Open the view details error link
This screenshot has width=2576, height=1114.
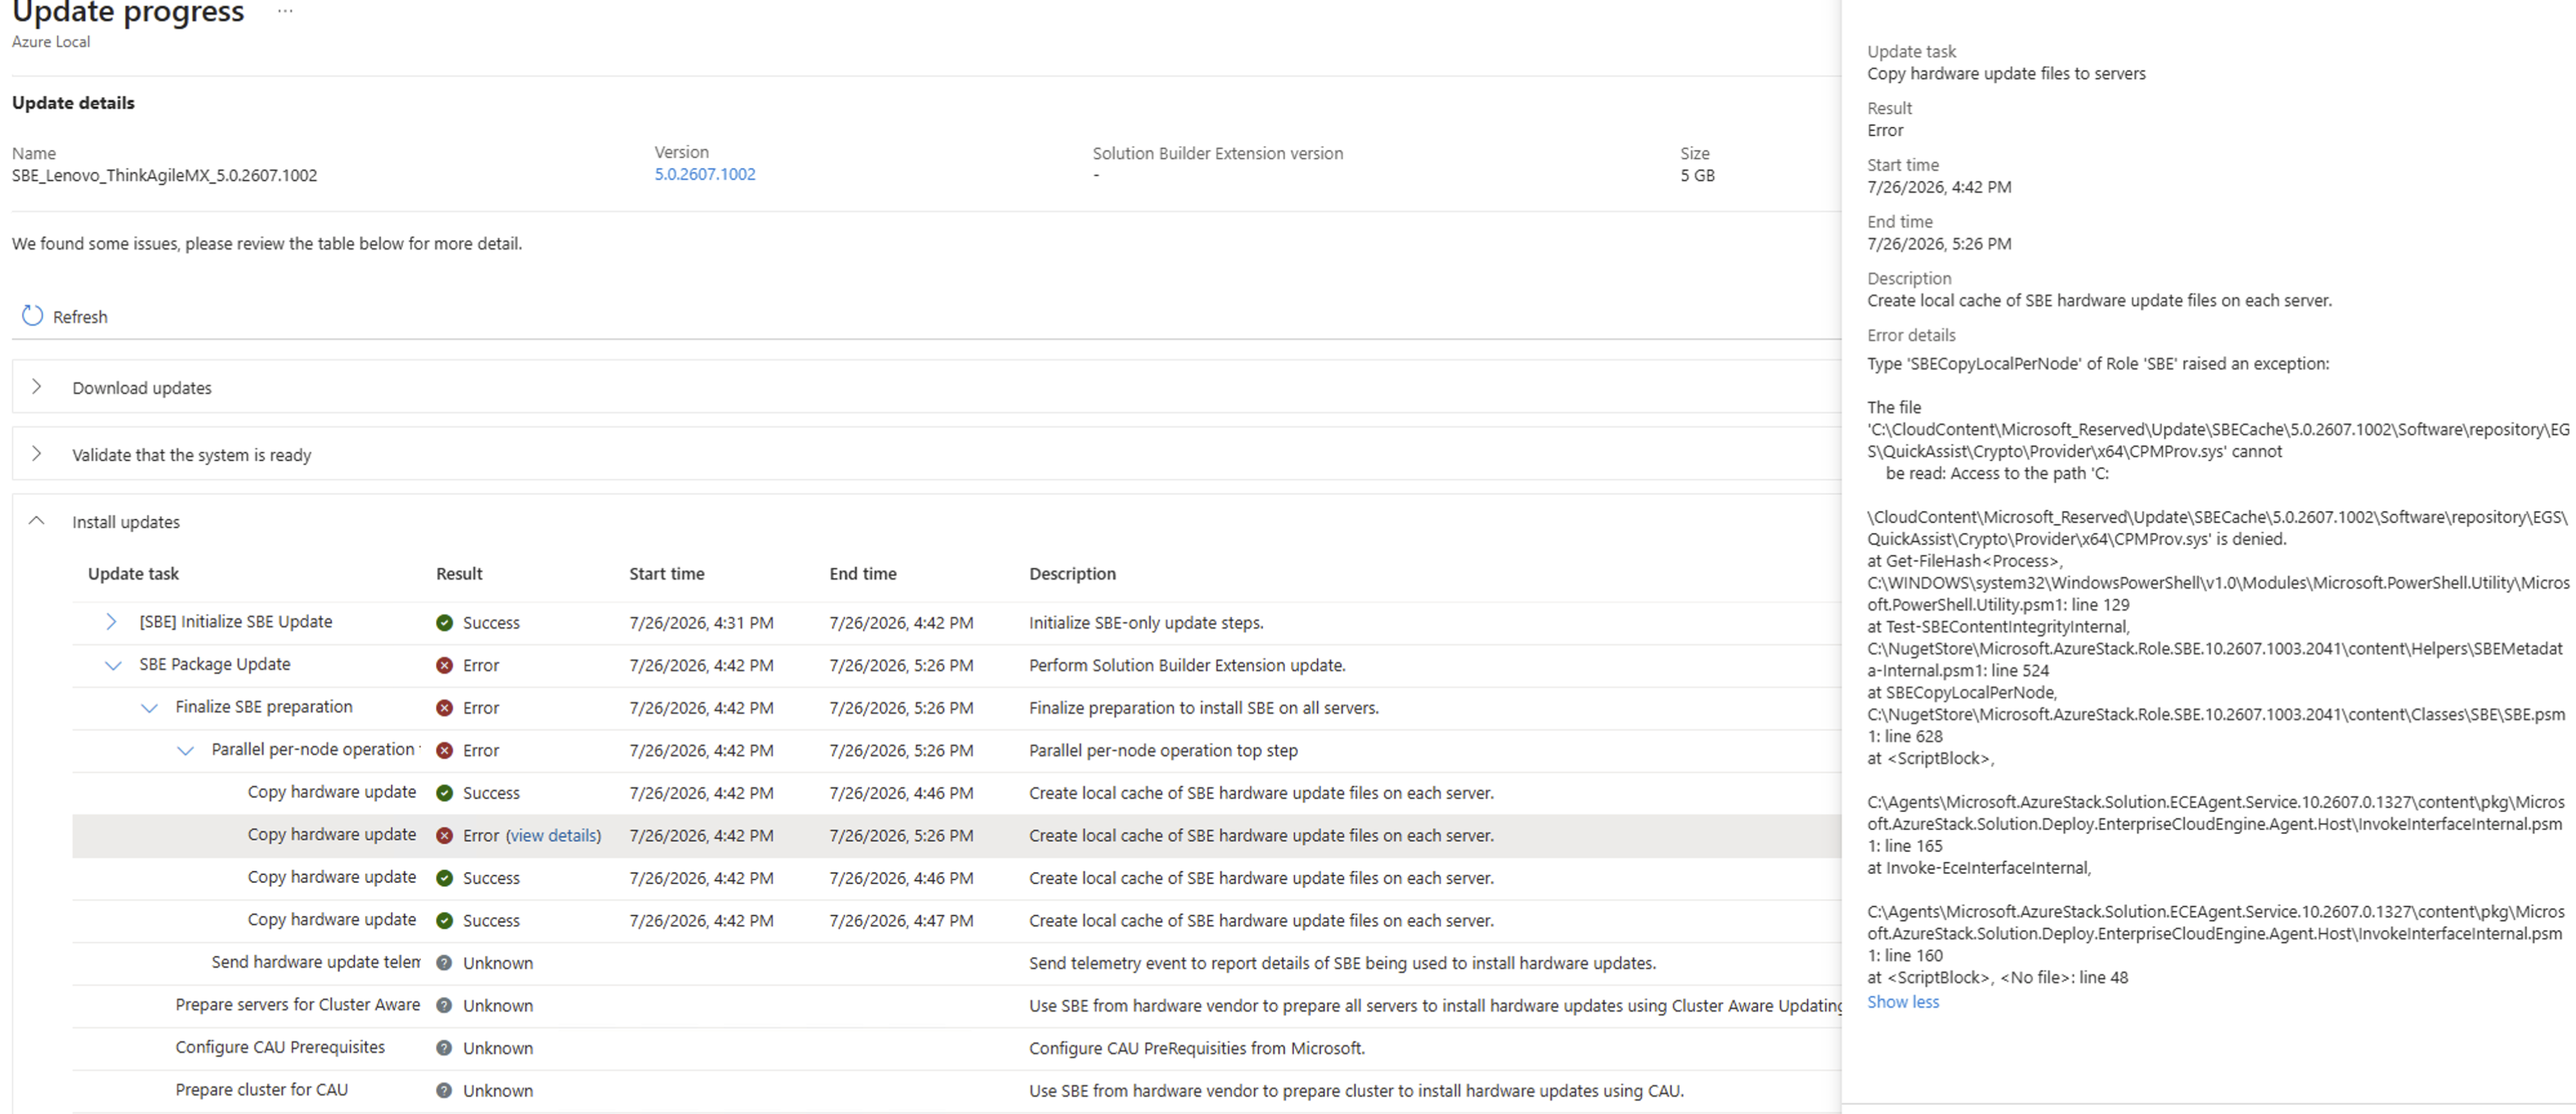(553, 835)
